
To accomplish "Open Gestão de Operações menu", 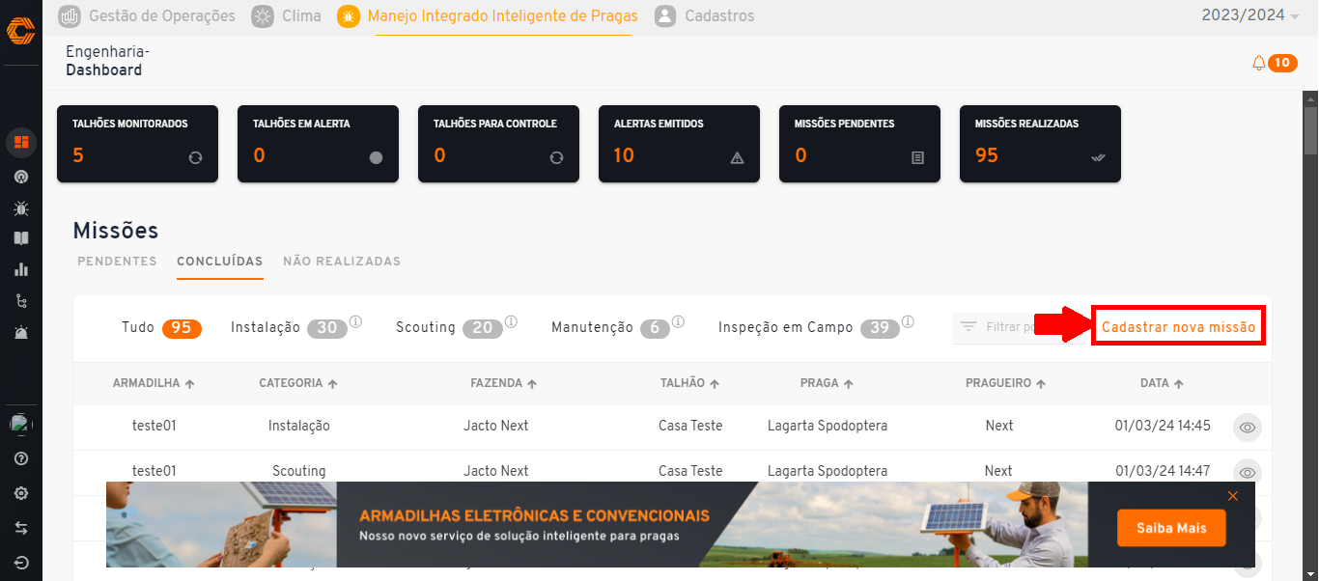I will [147, 15].
